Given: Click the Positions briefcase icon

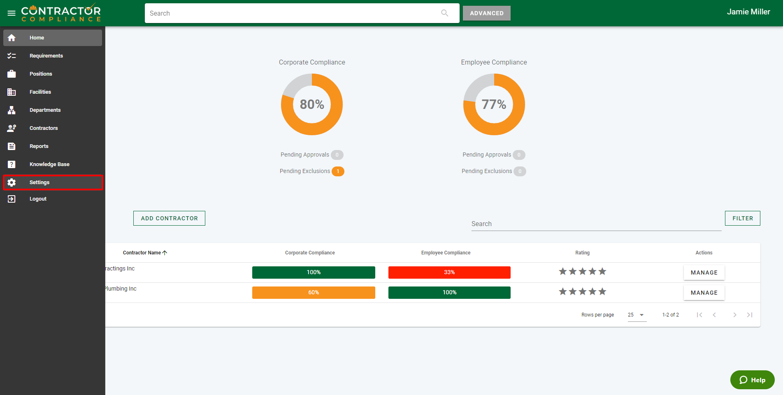Looking at the screenshot, I should (12, 74).
